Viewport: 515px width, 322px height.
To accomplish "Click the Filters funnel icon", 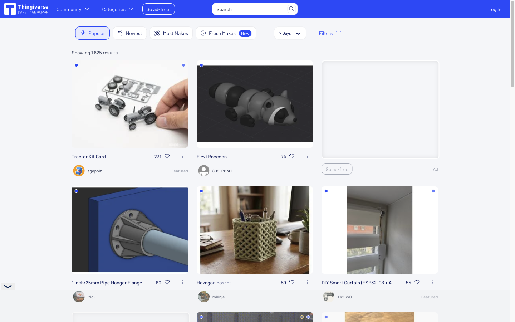I will click(338, 33).
